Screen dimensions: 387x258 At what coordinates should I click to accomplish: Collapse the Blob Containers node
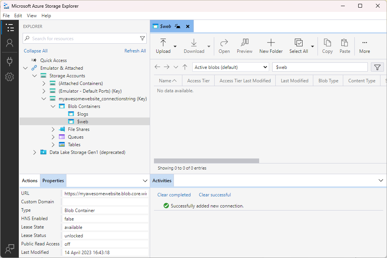coord(53,106)
